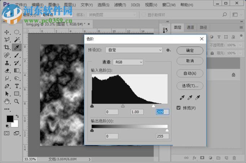Switch to the Paths tab
The width and height of the screenshot is (246, 163).
(x=203, y=28)
